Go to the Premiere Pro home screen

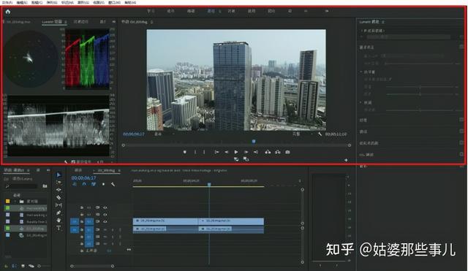pyautogui.click(x=8, y=12)
